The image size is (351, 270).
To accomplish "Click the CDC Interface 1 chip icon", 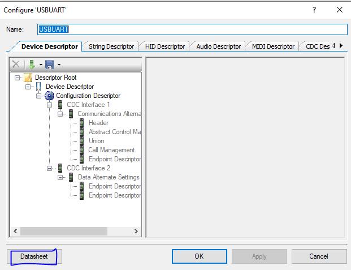I will click(x=60, y=105).
